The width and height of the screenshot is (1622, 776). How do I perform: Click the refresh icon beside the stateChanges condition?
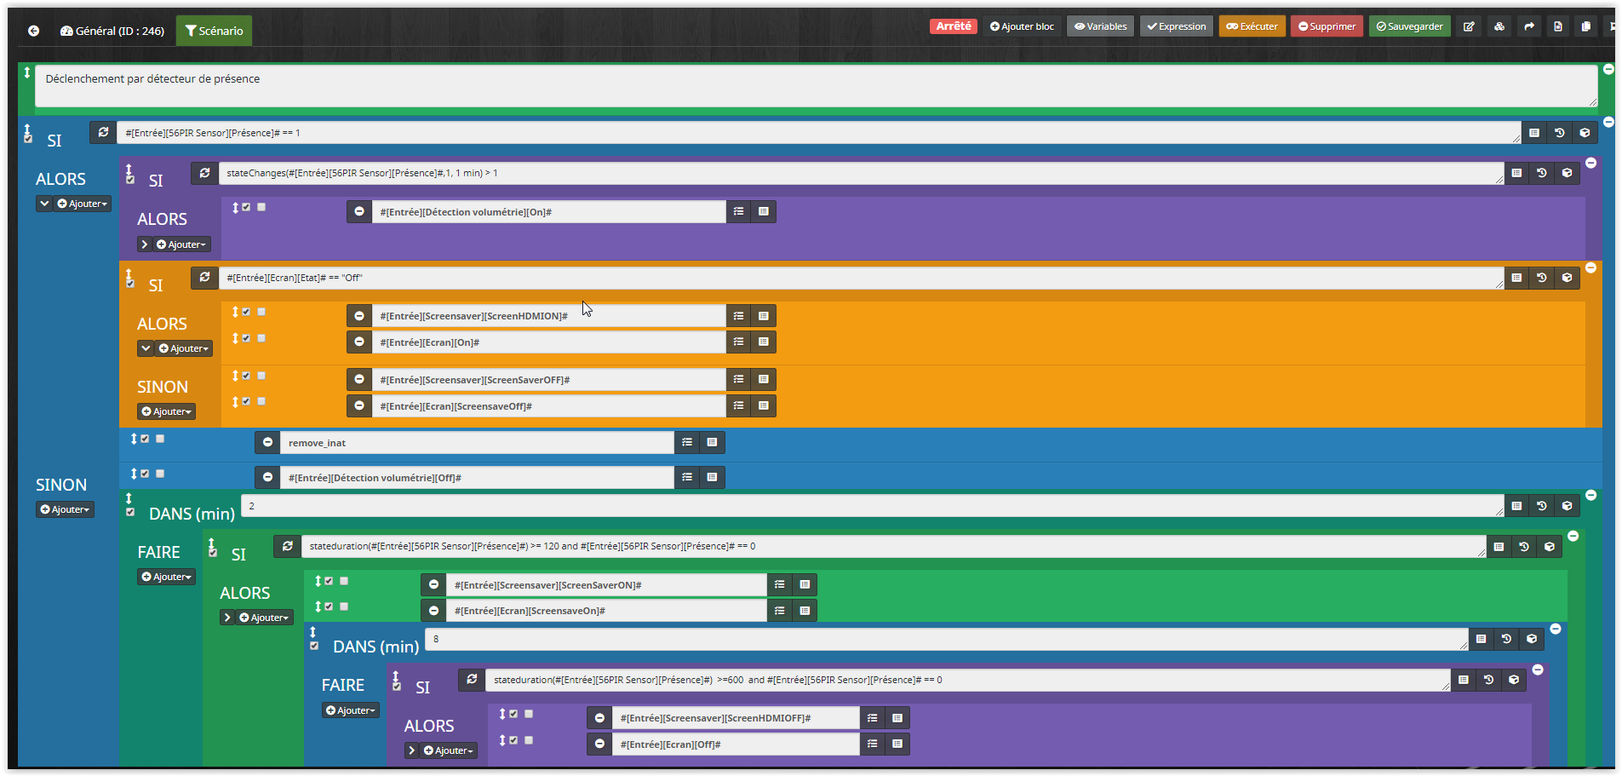pos(204,173)
